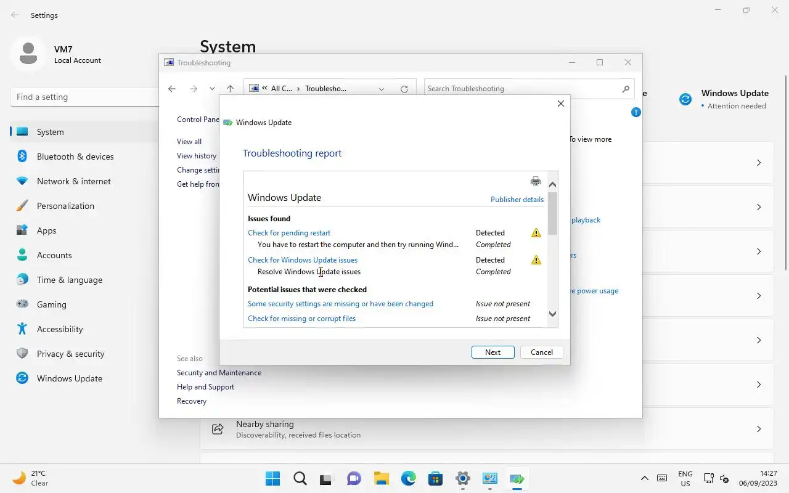The image size is (789, 493).
Task: Open the Recovery link
Action: tap(192, 401)
